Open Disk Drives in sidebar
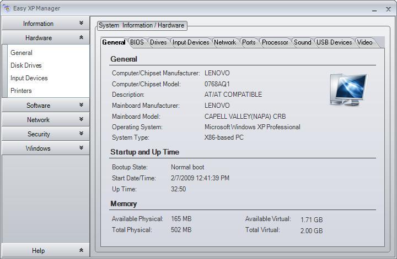Viewport: 397px width, 259px height. [26, 65]
